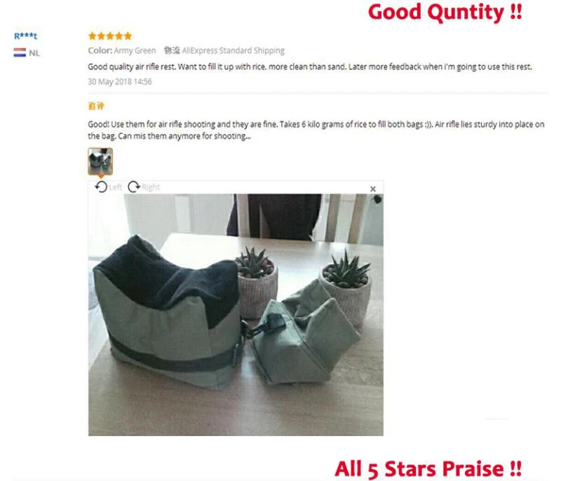Click the enlarged photo of green bags
The image size is (561, 481).
[x=236, y=315]
